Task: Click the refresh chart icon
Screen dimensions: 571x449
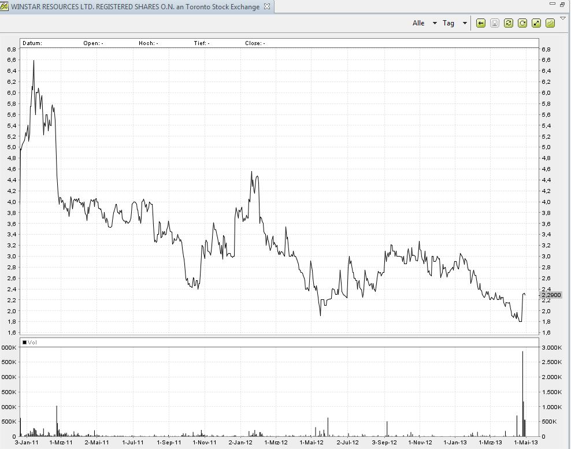Action: pos(507,23)
